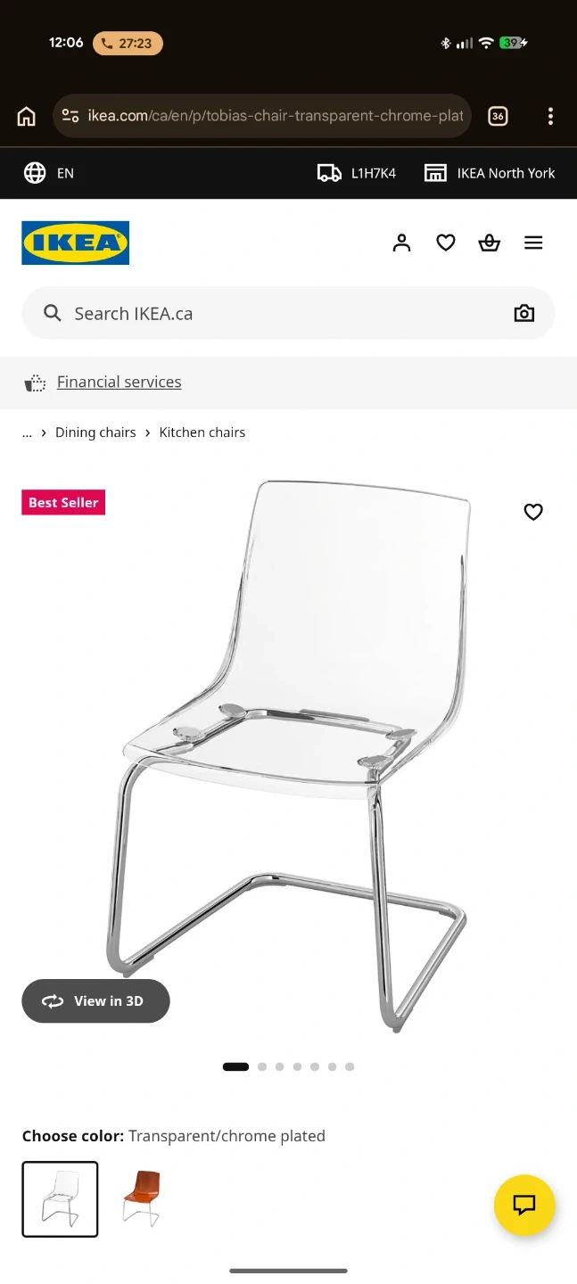Change the selected store IKEA North York
The width and height of the screenshot is (577, 1284).
point(490,173)
